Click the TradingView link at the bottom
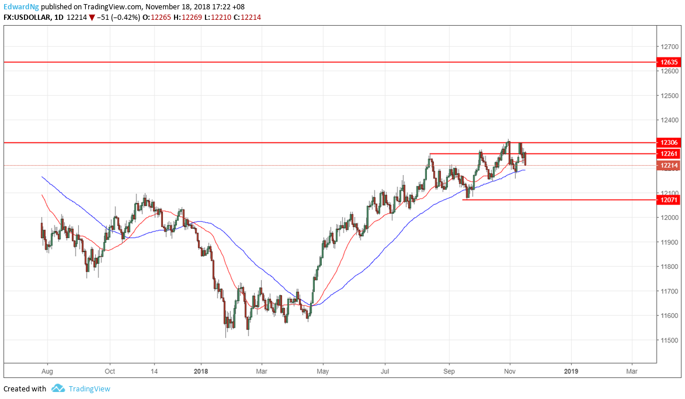The image size is (685, 399). pos(89,388)
